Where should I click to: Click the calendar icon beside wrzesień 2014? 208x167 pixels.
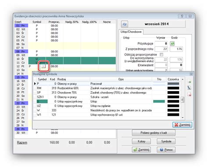[125, 24]
